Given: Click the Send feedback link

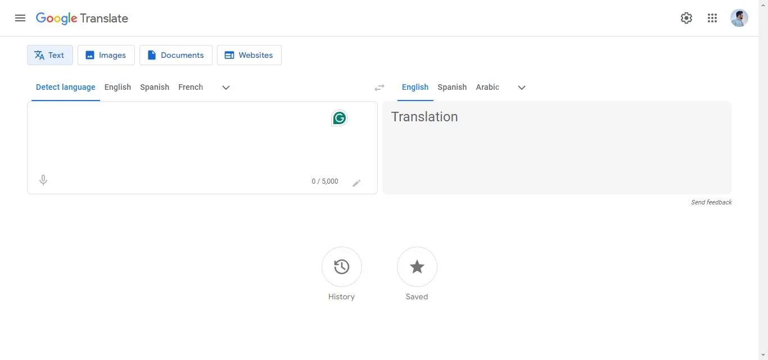Looking at the screenshot, I should coord(711,202).
